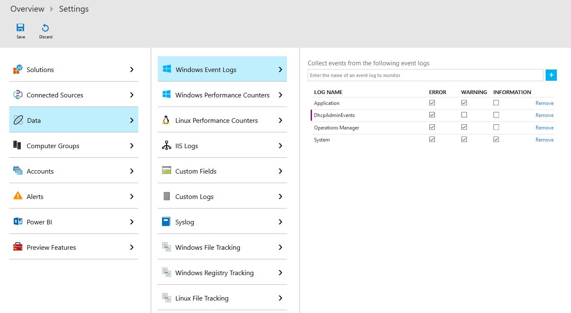Click the Discard changes icon
This screenshot has height=313, width=571.
coord(45,28)
